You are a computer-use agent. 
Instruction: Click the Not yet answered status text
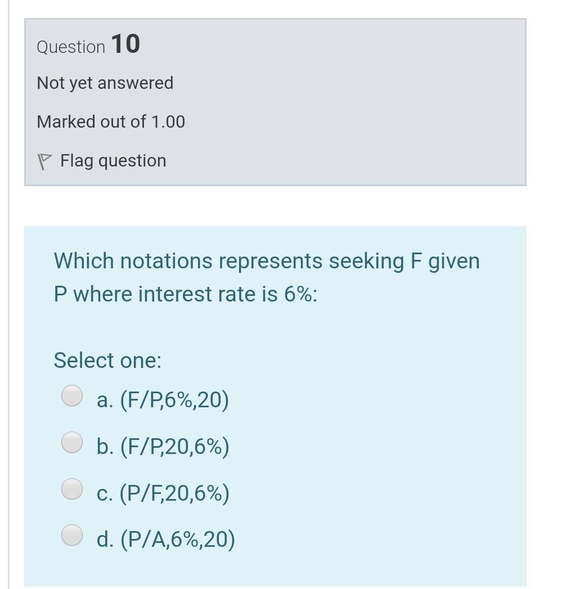(105, 83)
